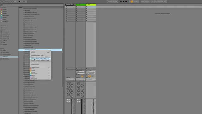Toggle the highlighted Draw Mode pencil

coord(132,1)
